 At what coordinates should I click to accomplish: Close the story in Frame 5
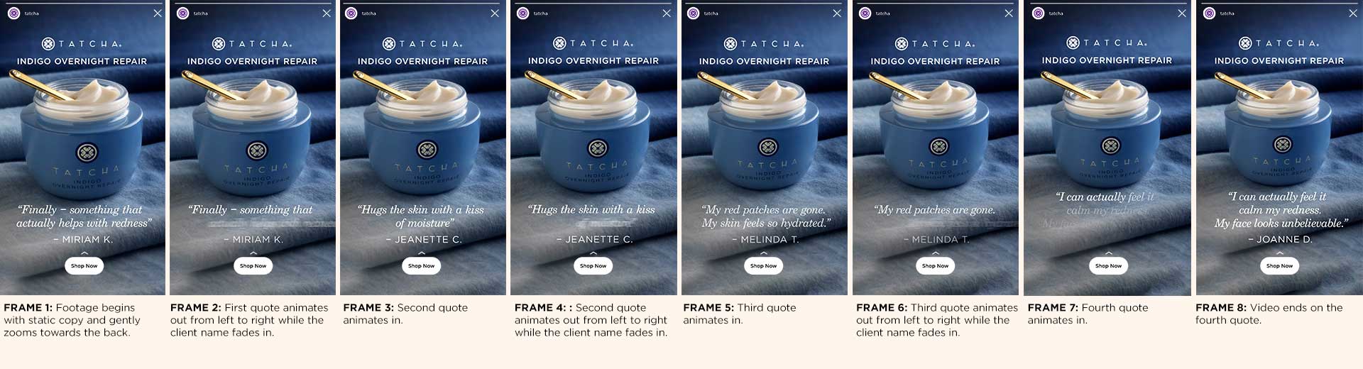837,13
